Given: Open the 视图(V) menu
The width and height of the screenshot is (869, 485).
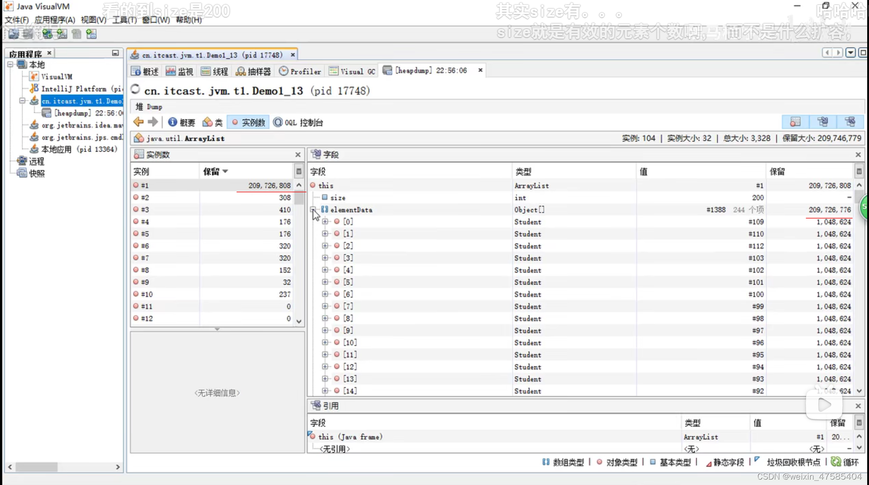Looking at the screenshot, I should click(94, 20).
